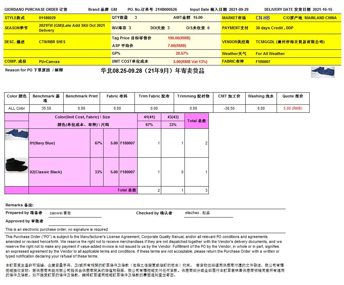Click the delivery date 2021-10-15
The width and height of the screenshot is (344, 285).
tap(322, 9)
